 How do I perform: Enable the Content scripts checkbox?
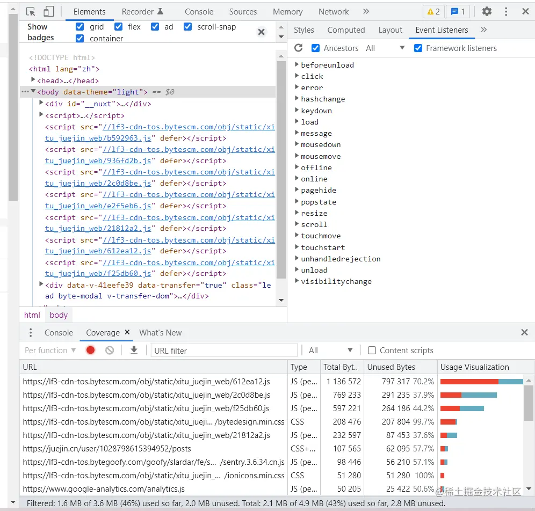click(x=372, y=350)
